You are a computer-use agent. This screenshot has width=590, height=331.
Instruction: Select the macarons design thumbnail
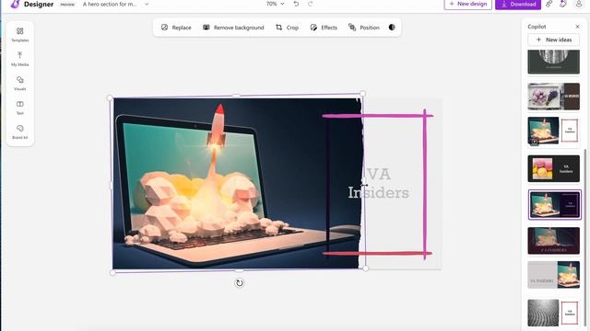[x=553, y=168]
